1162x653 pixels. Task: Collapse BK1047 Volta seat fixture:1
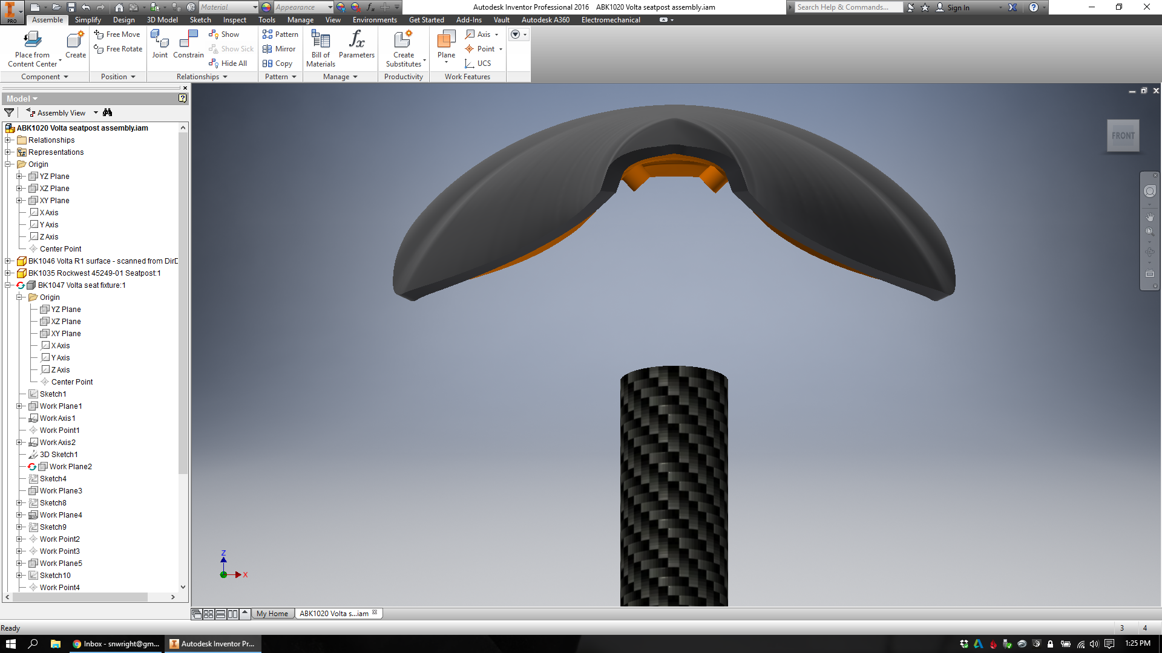pyautogui.click(x=8, y=285)
